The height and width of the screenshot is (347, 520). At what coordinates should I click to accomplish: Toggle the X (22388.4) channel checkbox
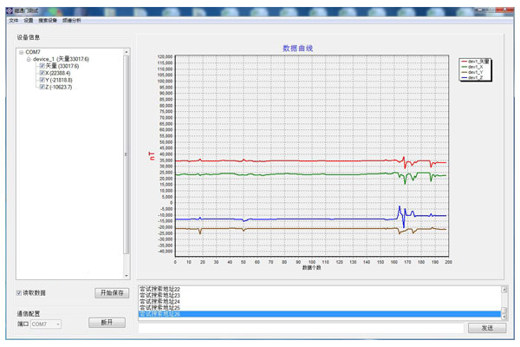point(42,73)
